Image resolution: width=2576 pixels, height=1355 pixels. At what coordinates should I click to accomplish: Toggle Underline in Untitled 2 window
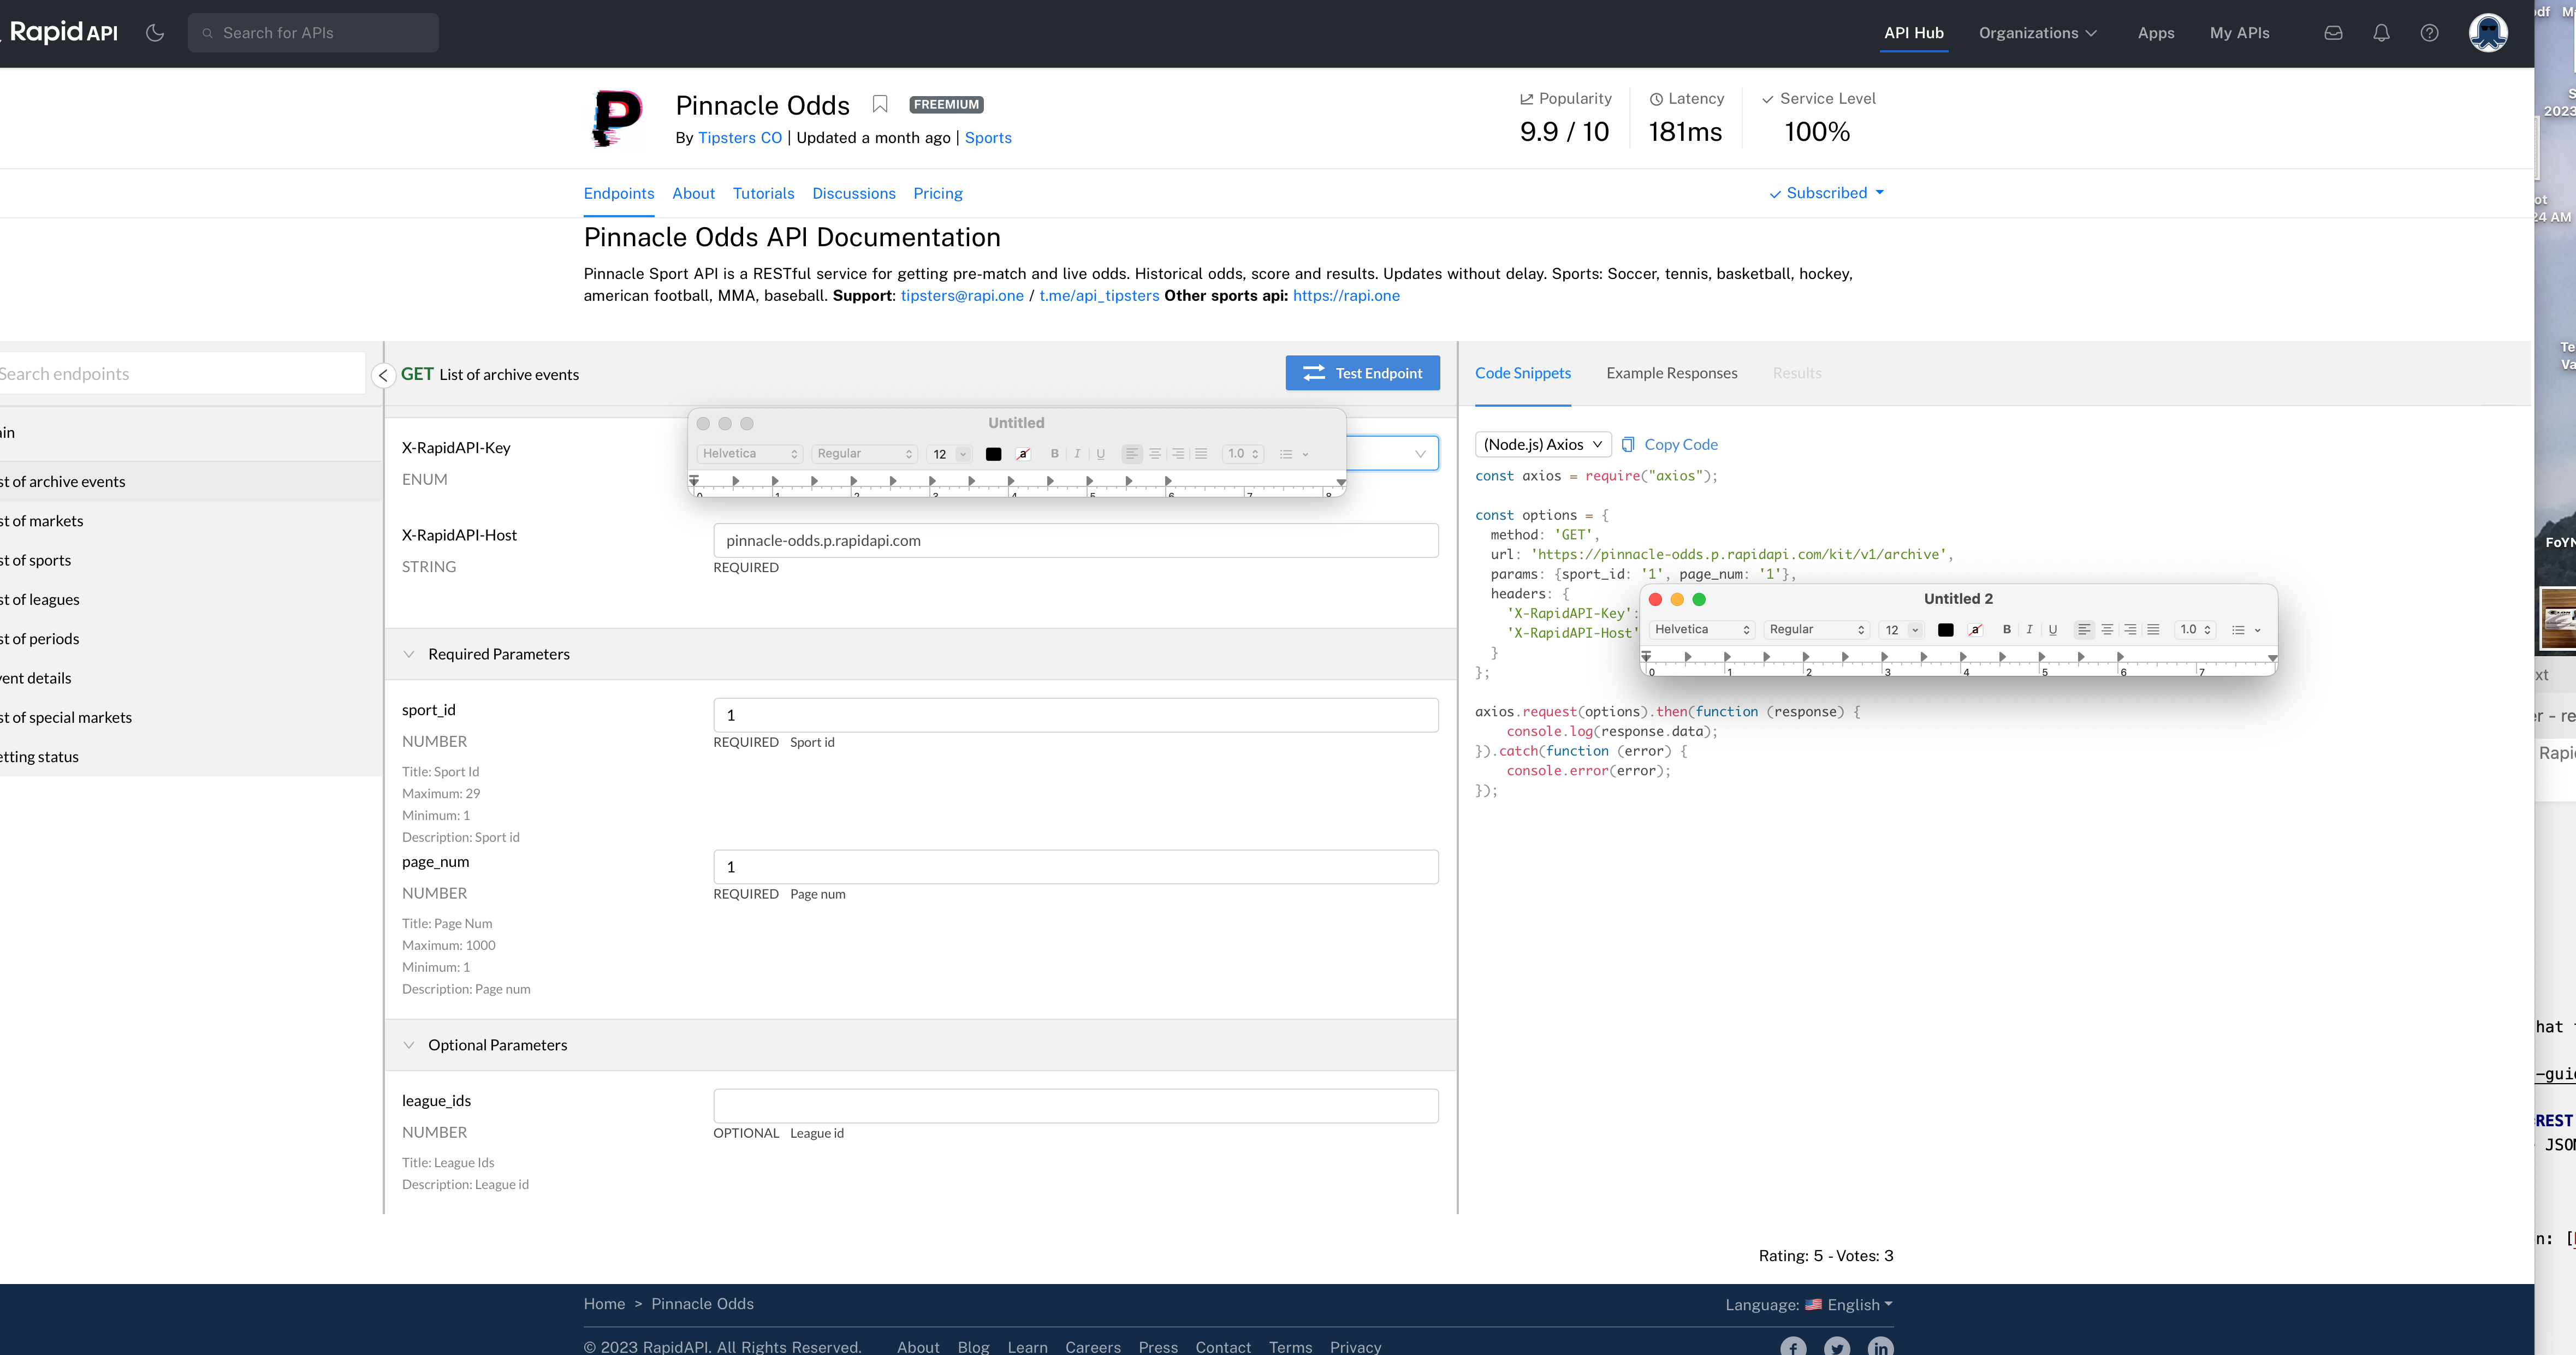click(2052, 630)
